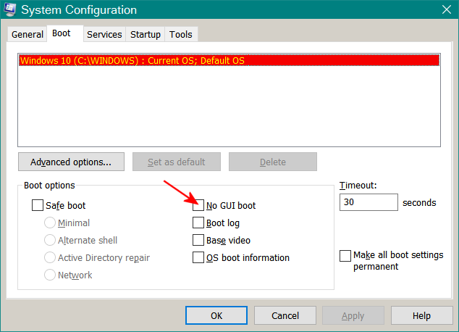Click the Boot tab label
459x332 pixels.
click(x=62, y=33)
